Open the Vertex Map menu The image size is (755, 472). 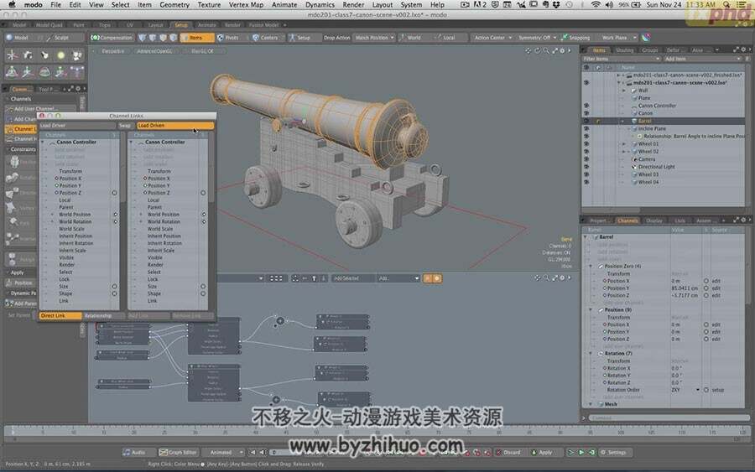(246, 5)
